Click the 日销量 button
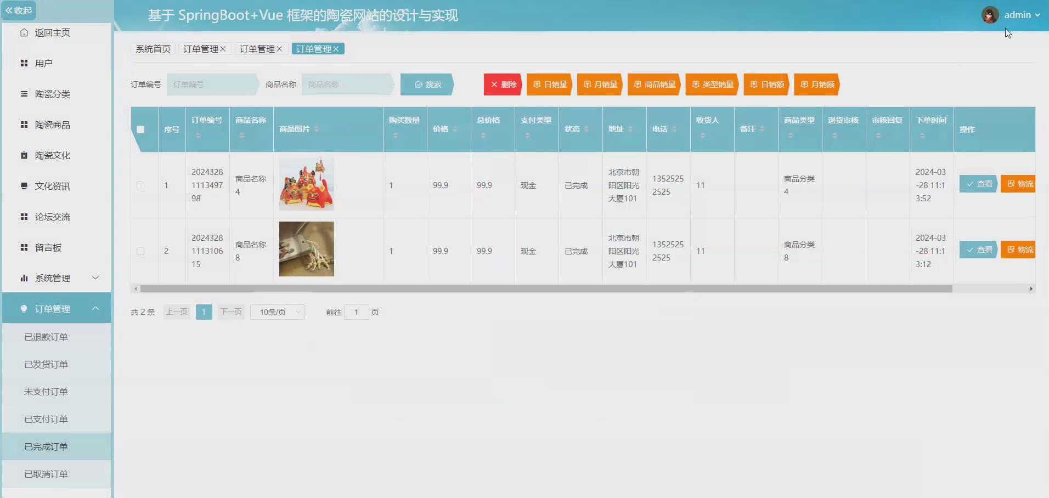 (x=550, y=84)
